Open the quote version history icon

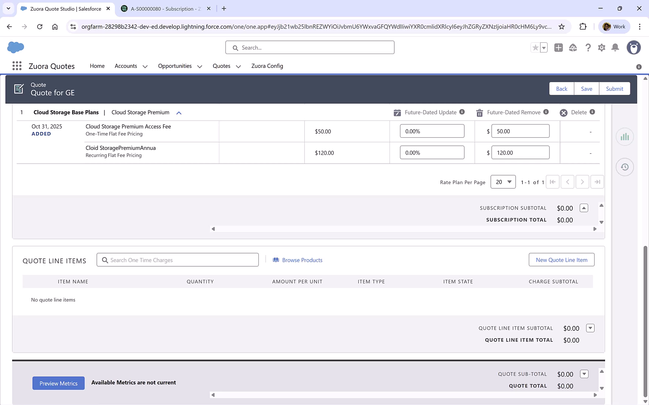[625, 166]
